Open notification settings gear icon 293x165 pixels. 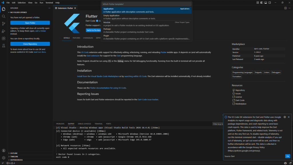click(285, 117)
